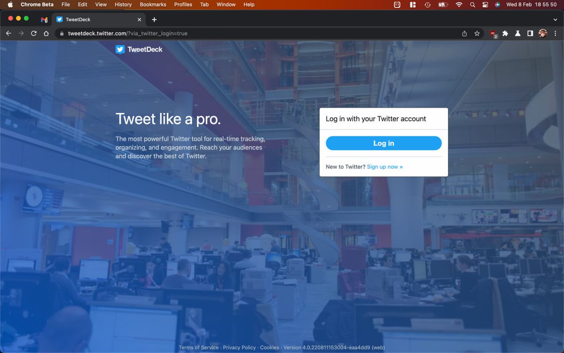Open the Apple menu
This screenshot has height=353, width=564.
coord(10,5)
